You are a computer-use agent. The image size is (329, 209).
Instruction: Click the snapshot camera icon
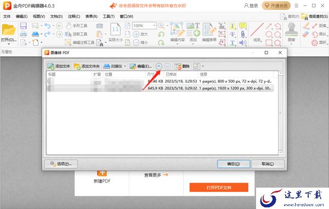coord(100,26)
